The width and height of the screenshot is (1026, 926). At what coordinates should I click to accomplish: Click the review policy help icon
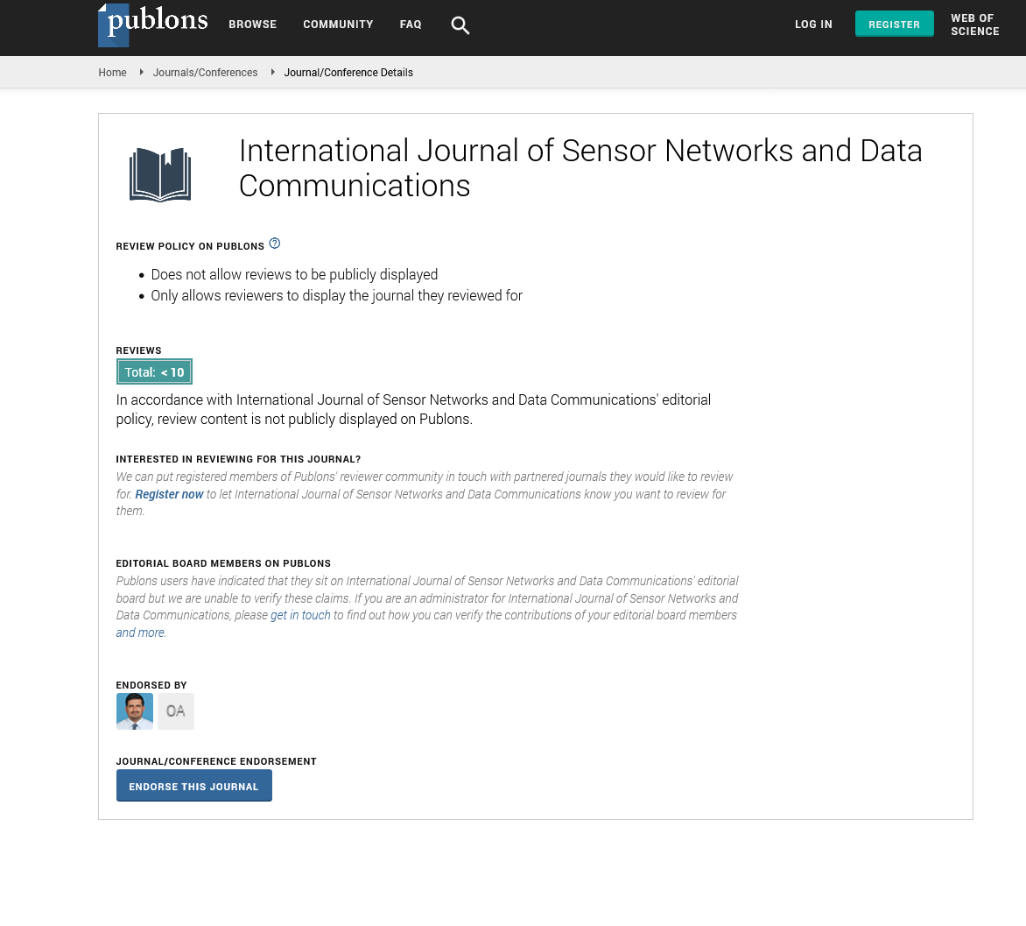coord(275,244)
